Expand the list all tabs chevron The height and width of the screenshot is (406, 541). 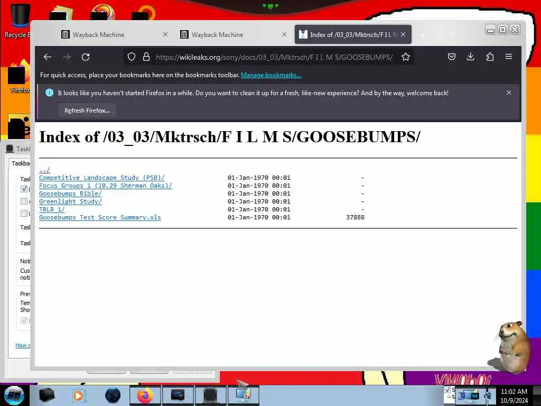pyautogui.click(x=452, y=35)
